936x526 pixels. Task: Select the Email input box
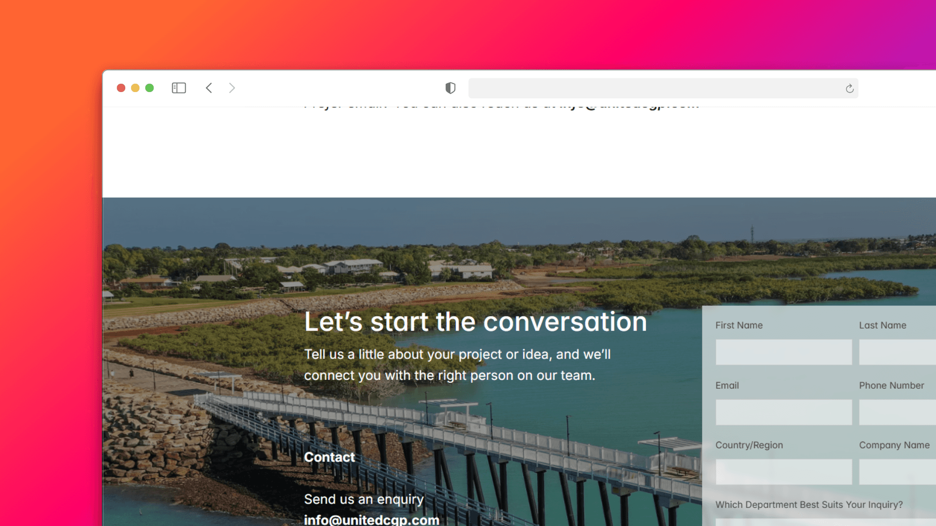[x=783, y=413]
